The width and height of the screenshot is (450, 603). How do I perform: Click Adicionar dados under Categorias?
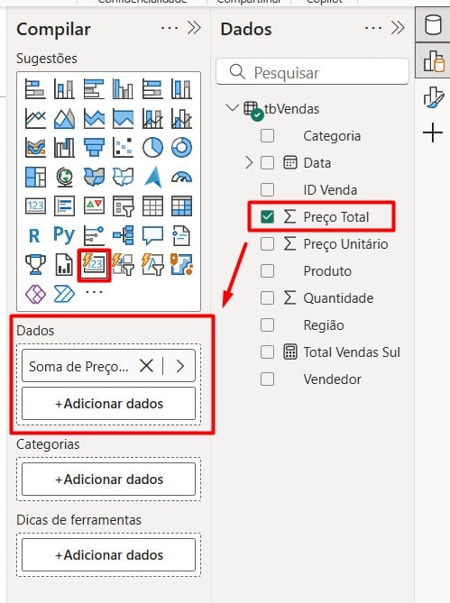pos(109,480)
